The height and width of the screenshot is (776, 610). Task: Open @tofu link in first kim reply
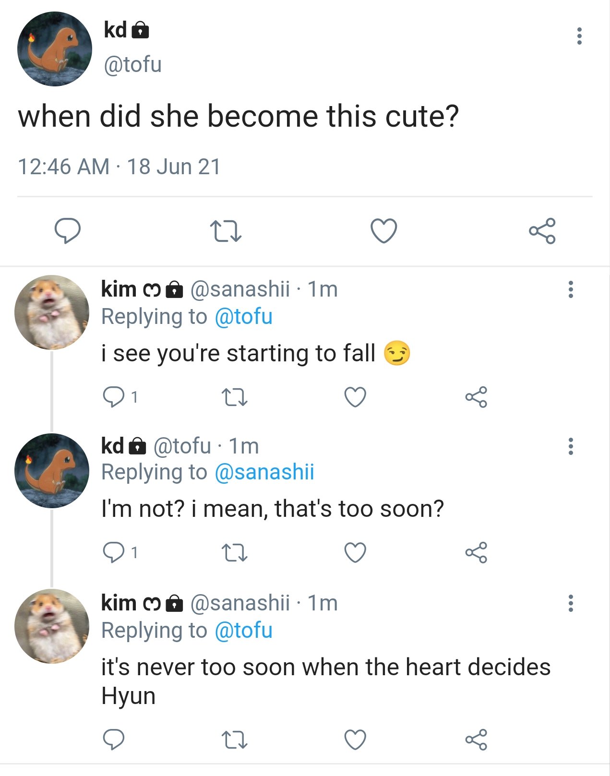[x=243, y=317]
